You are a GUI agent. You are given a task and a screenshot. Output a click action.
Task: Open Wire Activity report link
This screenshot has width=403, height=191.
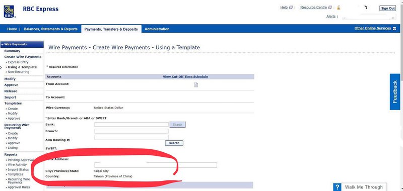[x=17, y=164]
